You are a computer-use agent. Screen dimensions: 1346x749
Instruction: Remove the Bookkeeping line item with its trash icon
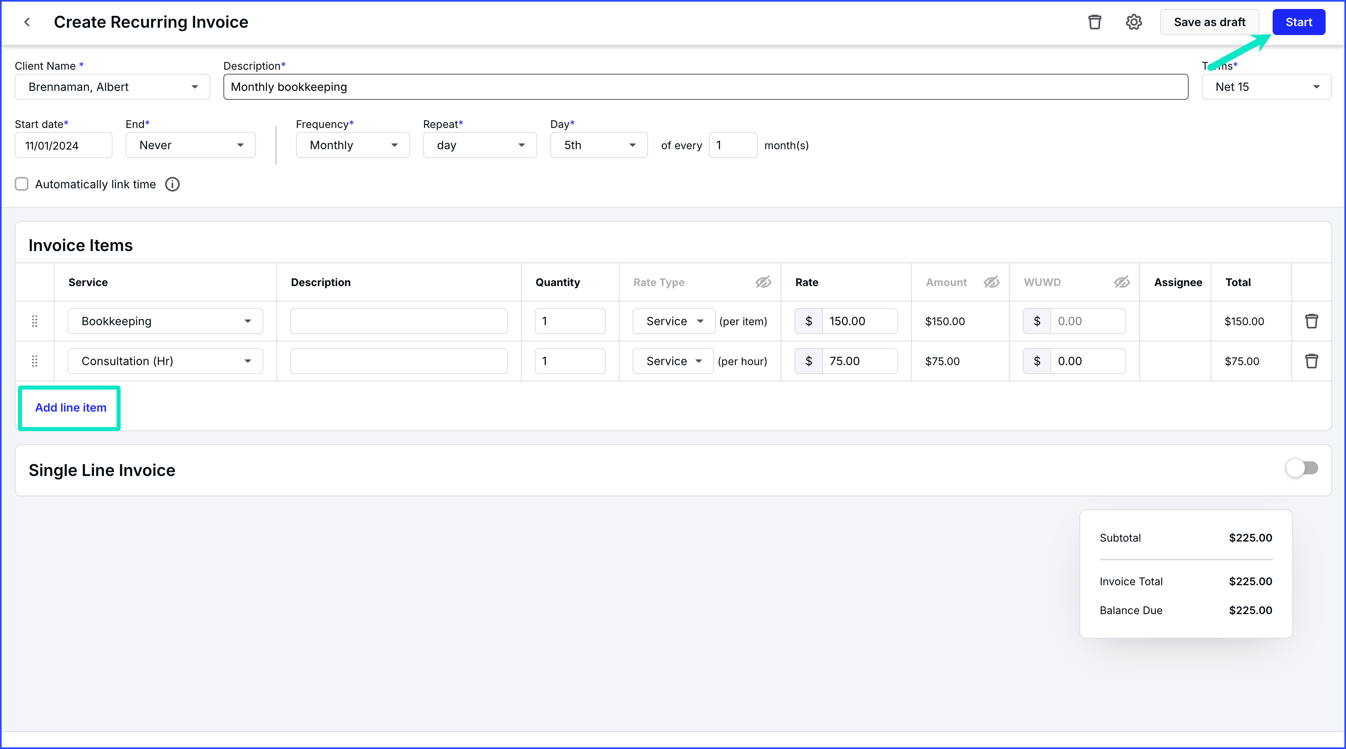click(1312, 321)
